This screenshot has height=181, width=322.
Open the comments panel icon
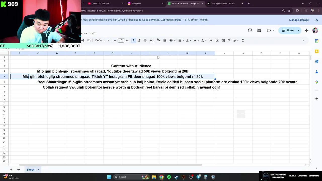[259, 30]
